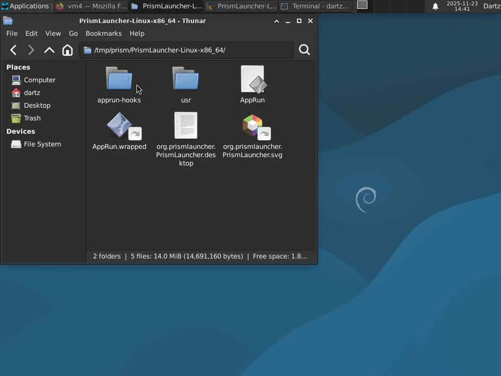Switch to vm4 Mozilla Firefox taskbar window
The image size is (501, 376).
(x=91, y=6)
